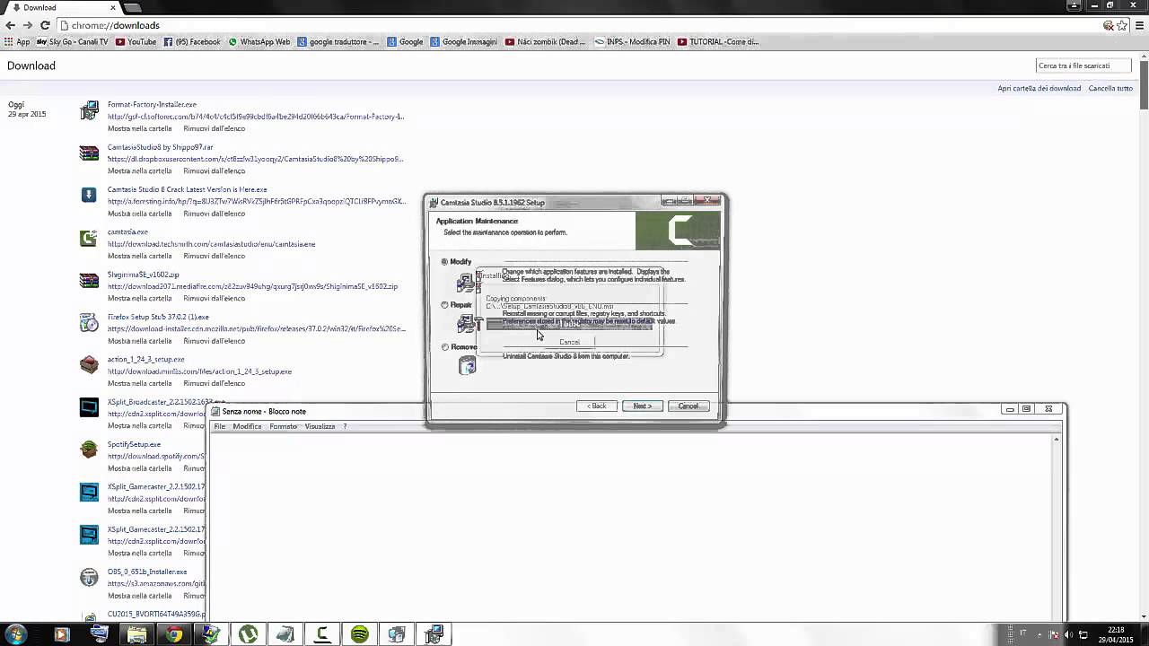Click the XSplit_Broadcaster download file icon
The width and height of the screenshot is (1149, 646).
pyautogui.click(x=89, y=408)
